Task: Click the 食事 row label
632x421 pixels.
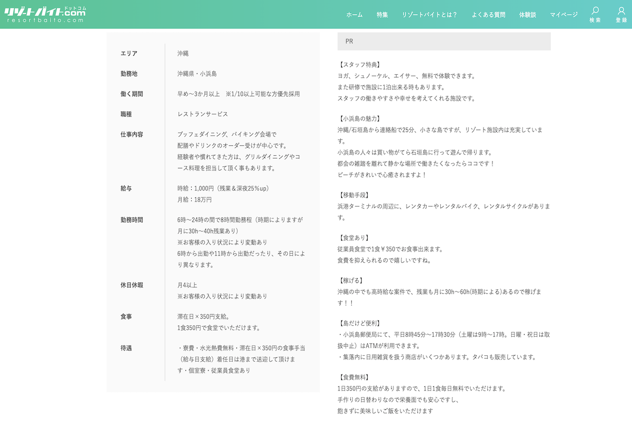Action: tap(126, 316)
